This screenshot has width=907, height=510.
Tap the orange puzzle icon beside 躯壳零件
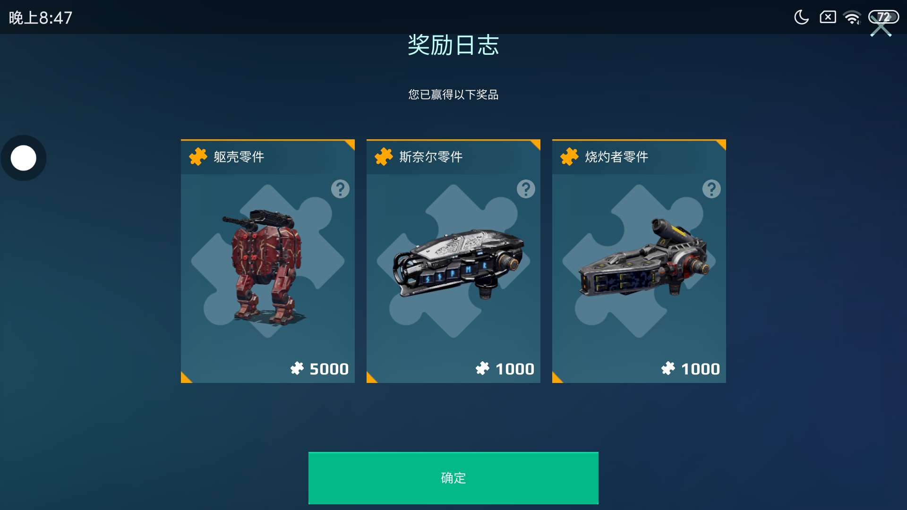pyautogui.click(x=198, y=156)
